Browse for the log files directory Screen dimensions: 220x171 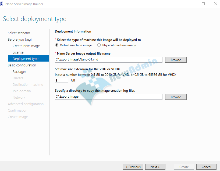pos(176,97)
